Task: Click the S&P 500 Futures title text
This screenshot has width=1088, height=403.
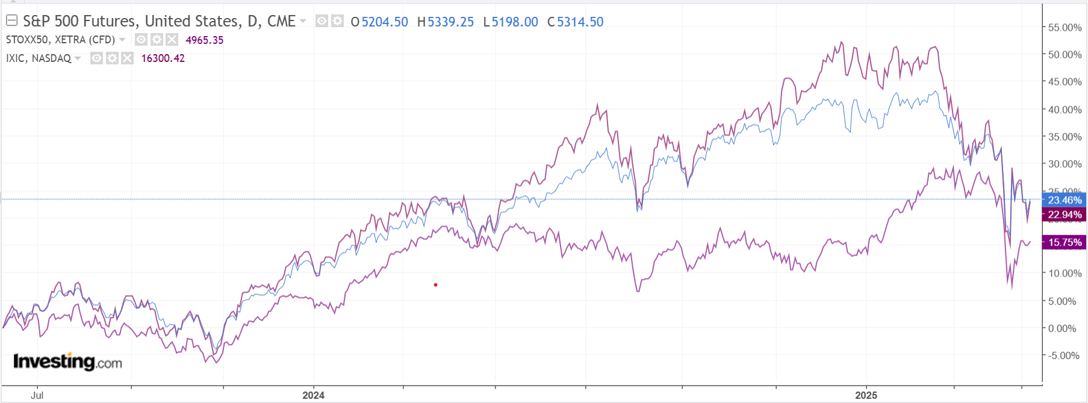Action: coord(159,21)
